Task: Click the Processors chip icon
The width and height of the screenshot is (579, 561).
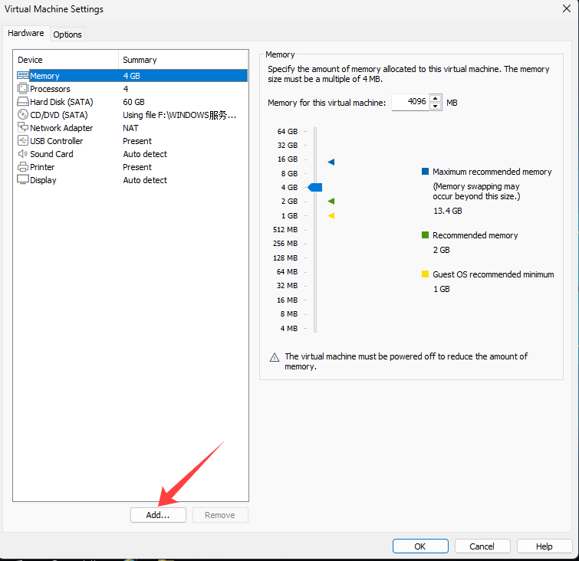Action: pyautogui.click(x=23, y=89)
